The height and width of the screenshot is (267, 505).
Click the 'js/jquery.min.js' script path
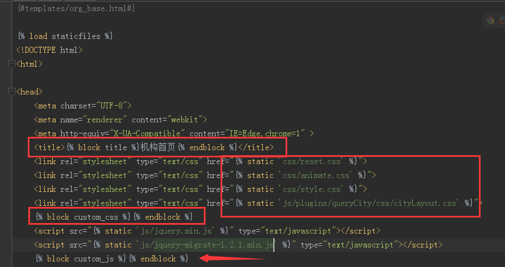point(177,230)
